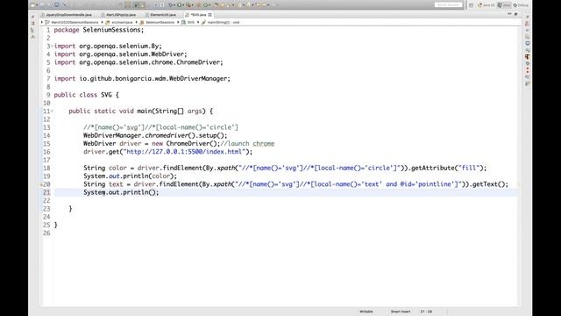Click the New file toolbar icon
Viewport: 561px width, 316px height.
pos(32,5)
